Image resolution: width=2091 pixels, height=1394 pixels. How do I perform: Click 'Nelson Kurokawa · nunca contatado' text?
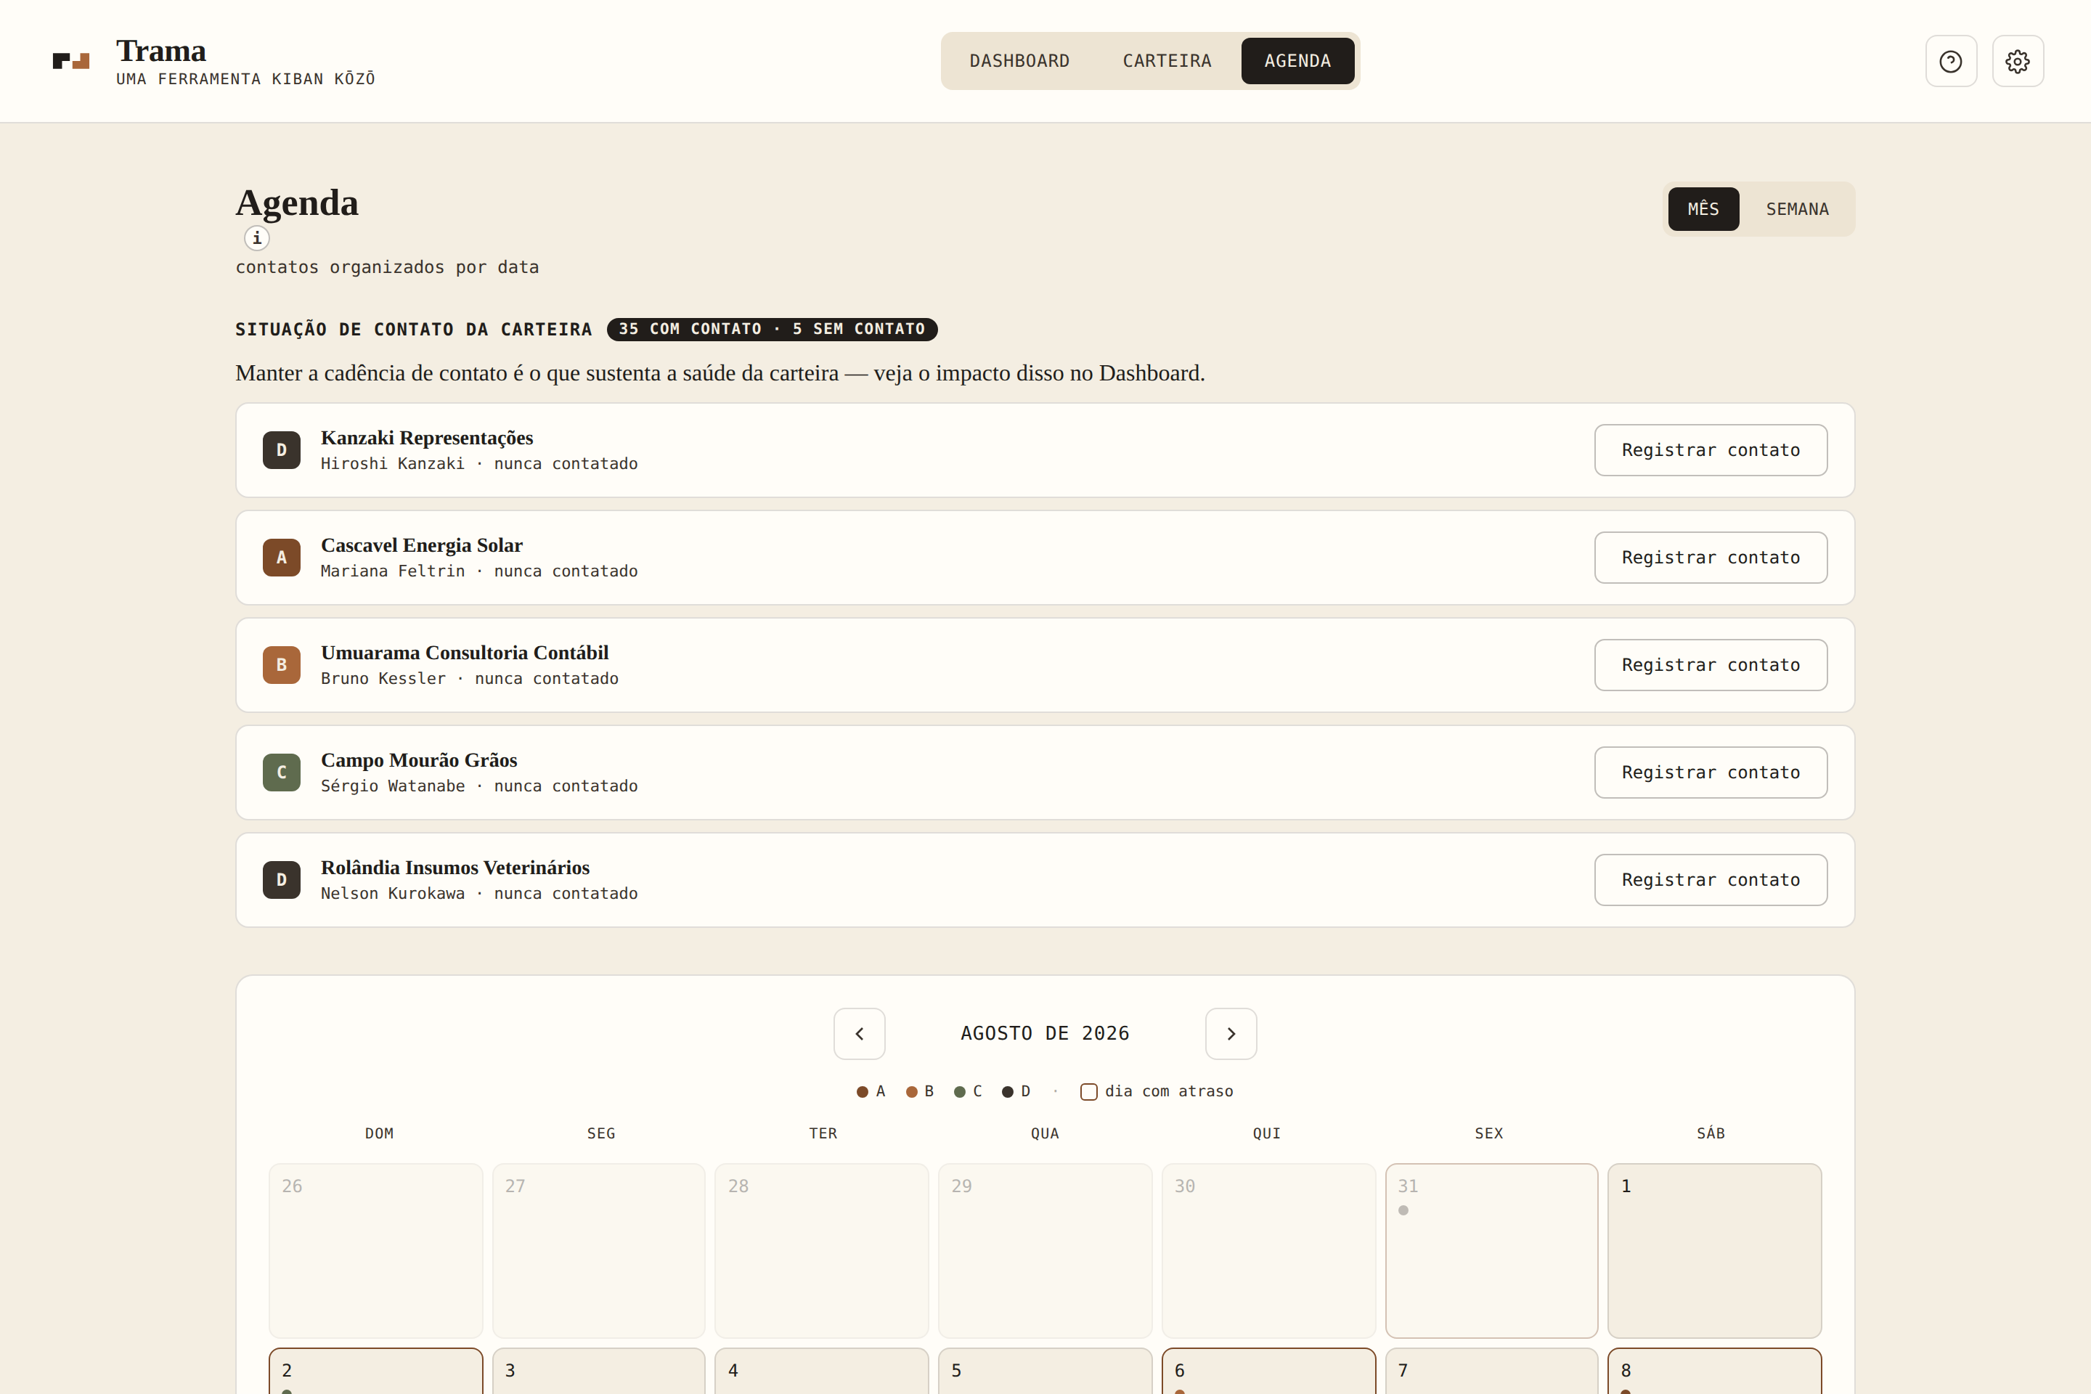tap(479, 894)
